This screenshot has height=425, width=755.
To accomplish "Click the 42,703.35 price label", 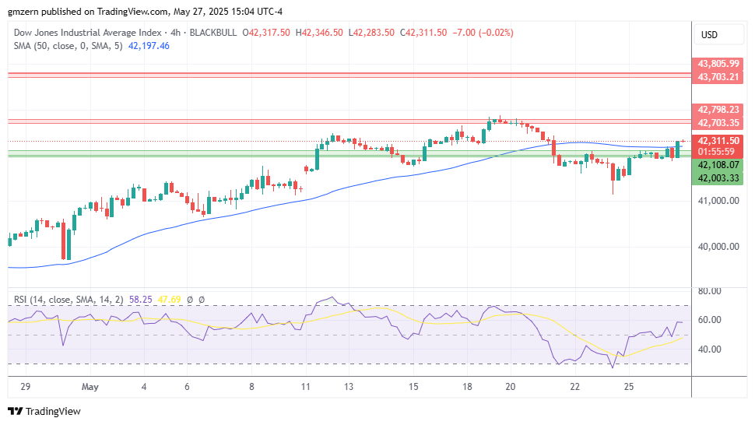I will click(718, 123).
